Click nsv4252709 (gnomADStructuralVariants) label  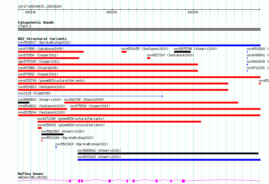click(52, 80)
